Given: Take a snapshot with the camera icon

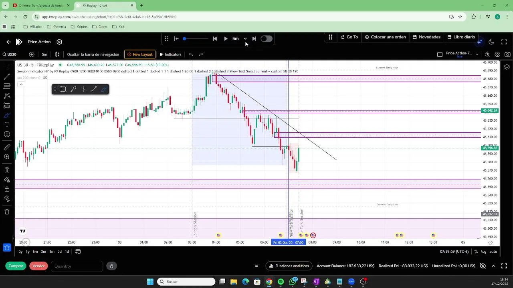Looking at the screenshot, I should 508,54.
